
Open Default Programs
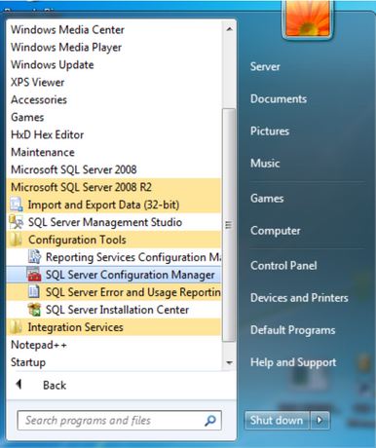tap(293, 330)
